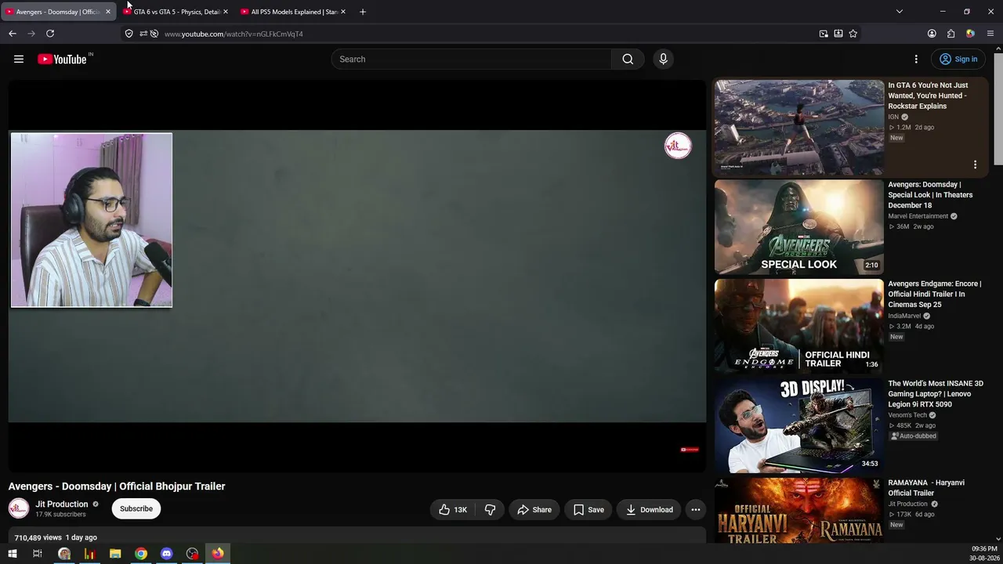Close the GTA 6 vs GTA 5 tab
The width and height of the screenshot is (1003, 564).
pos(226,12)
